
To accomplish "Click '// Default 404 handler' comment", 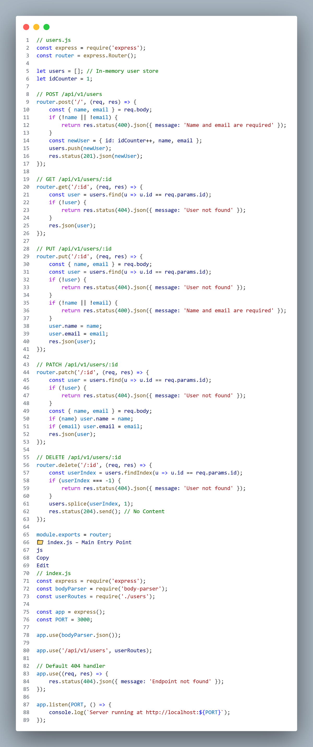I will click(71, 666).
